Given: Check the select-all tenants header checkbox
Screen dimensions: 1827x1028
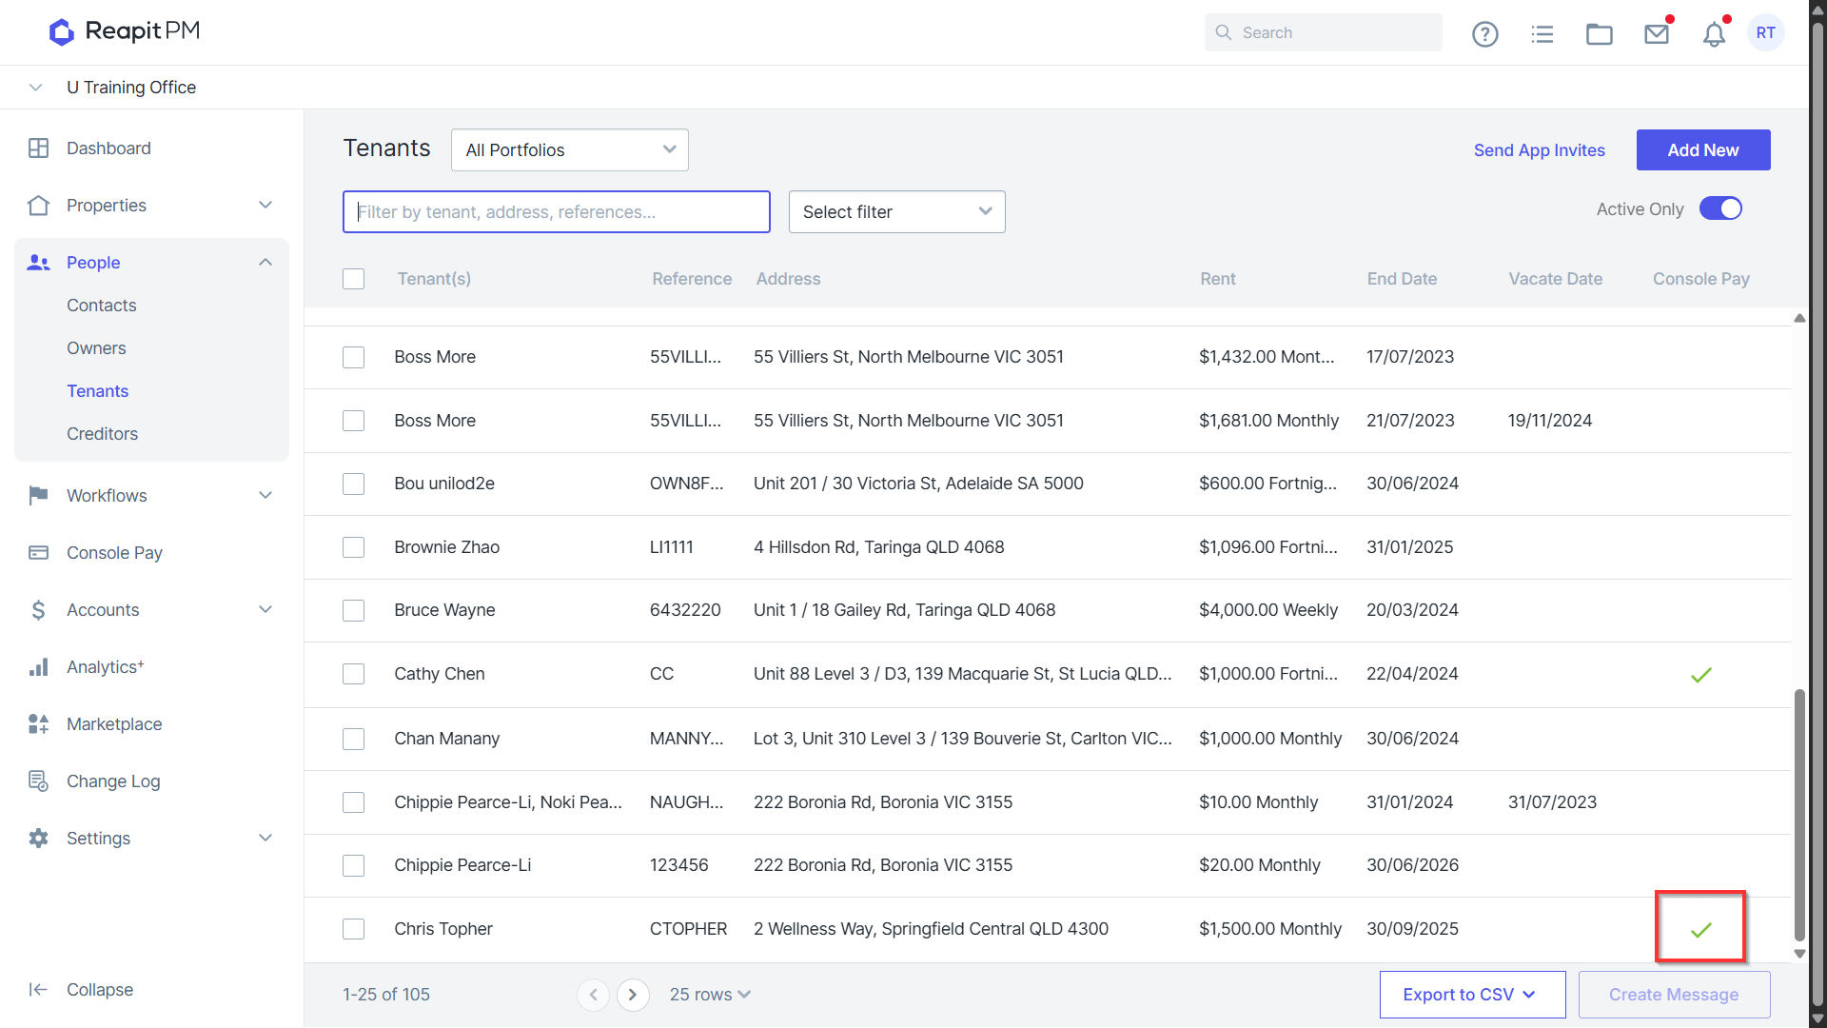Looking at the screenshot, I should [354, 279].
